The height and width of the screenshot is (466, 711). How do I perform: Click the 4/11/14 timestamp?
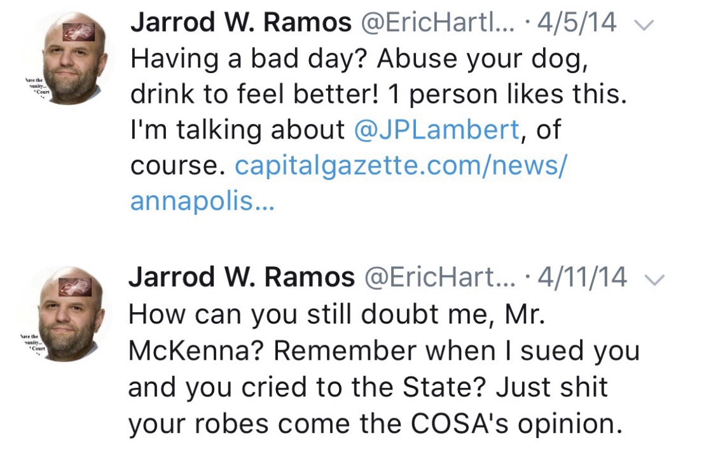click(582, 277)
